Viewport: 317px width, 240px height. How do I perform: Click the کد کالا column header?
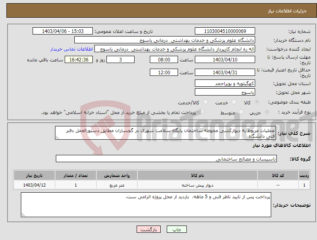click(278, 175)
